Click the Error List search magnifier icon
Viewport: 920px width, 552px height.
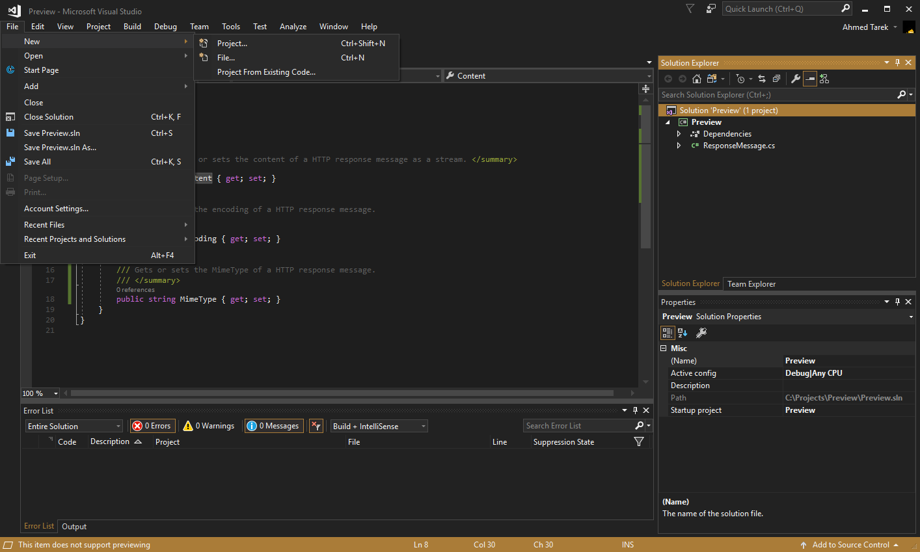coord(639,426)
